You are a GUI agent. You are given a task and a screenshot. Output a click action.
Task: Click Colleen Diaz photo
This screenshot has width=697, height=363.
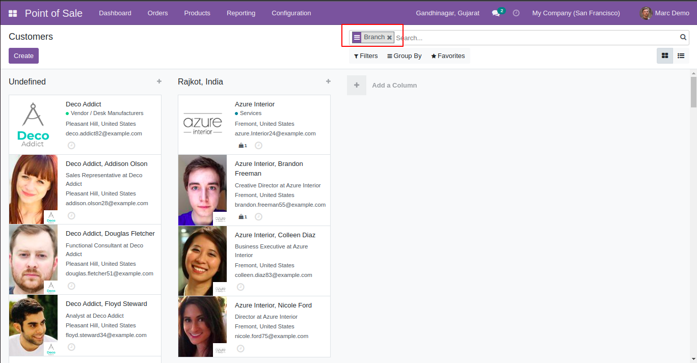click(202, 261)
